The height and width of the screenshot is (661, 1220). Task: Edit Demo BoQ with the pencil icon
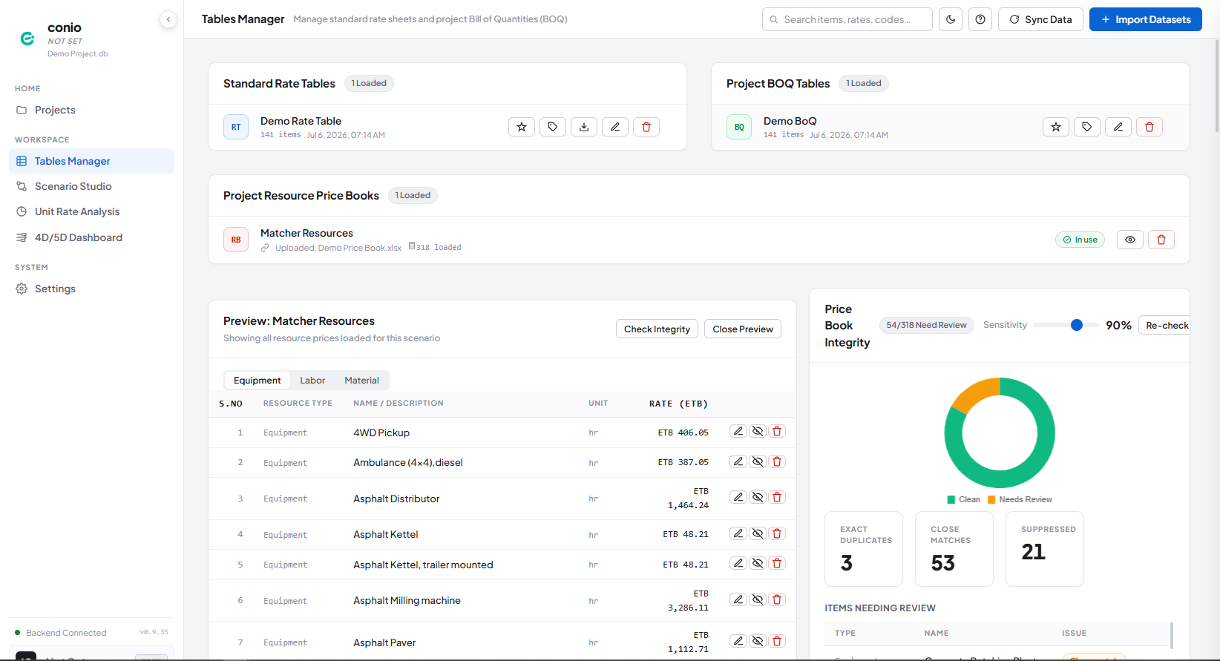point(1118,127)
